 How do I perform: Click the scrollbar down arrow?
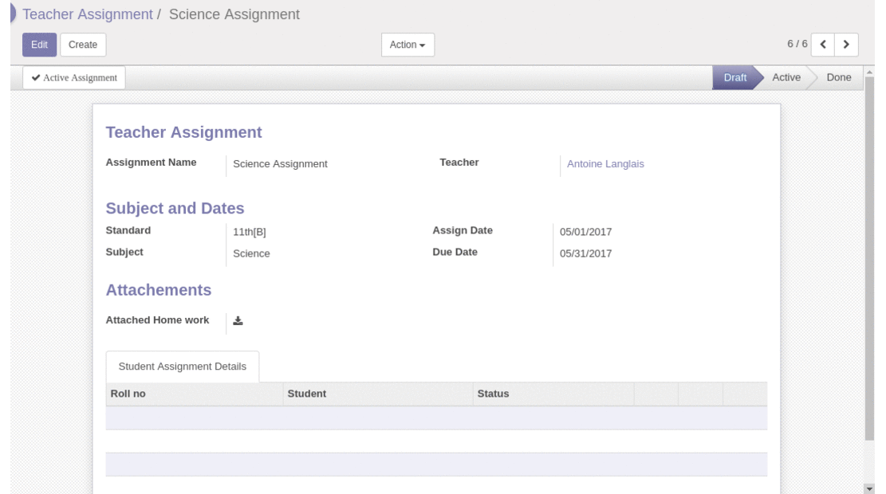click(x=869, y=489)
